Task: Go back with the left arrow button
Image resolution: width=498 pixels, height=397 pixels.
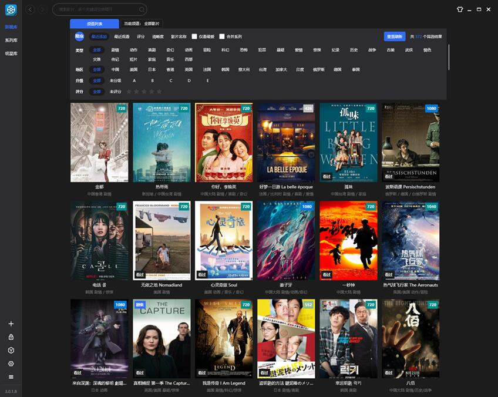Action: point(30,9)
